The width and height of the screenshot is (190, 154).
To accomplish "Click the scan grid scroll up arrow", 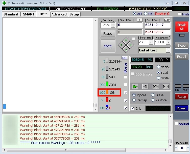I will [96, 20].
